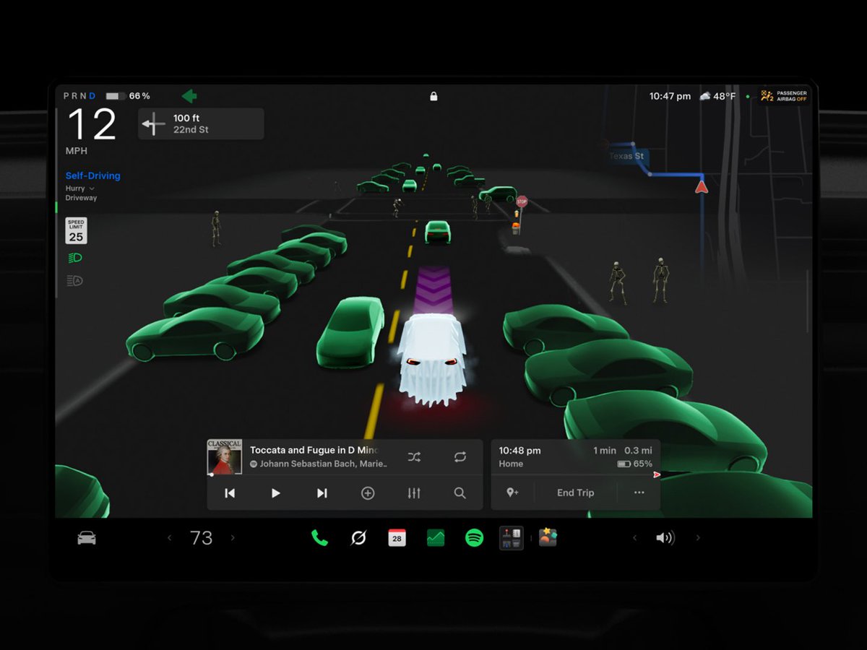Launch Spotify from the bottom dock
Screen dimensions: 867x650
pyautogui.click(x=474, y=538)
